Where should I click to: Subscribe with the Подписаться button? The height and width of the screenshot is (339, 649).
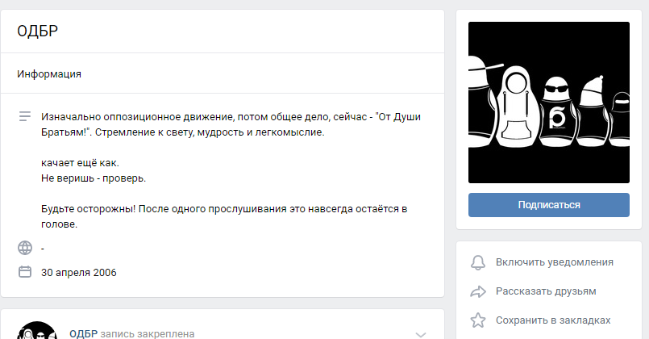[549, 205]
